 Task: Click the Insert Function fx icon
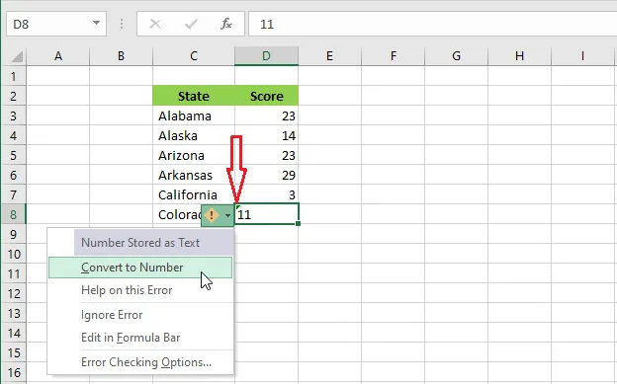tap(226, 24)
